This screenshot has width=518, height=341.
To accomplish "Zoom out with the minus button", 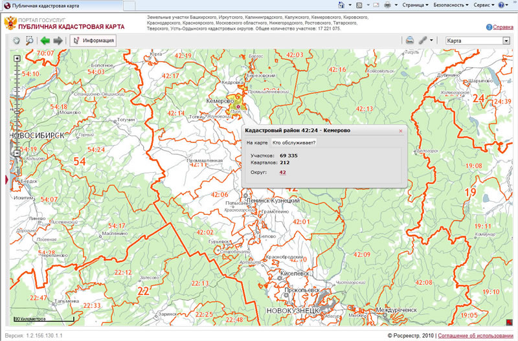I will [x=17, y=153].
